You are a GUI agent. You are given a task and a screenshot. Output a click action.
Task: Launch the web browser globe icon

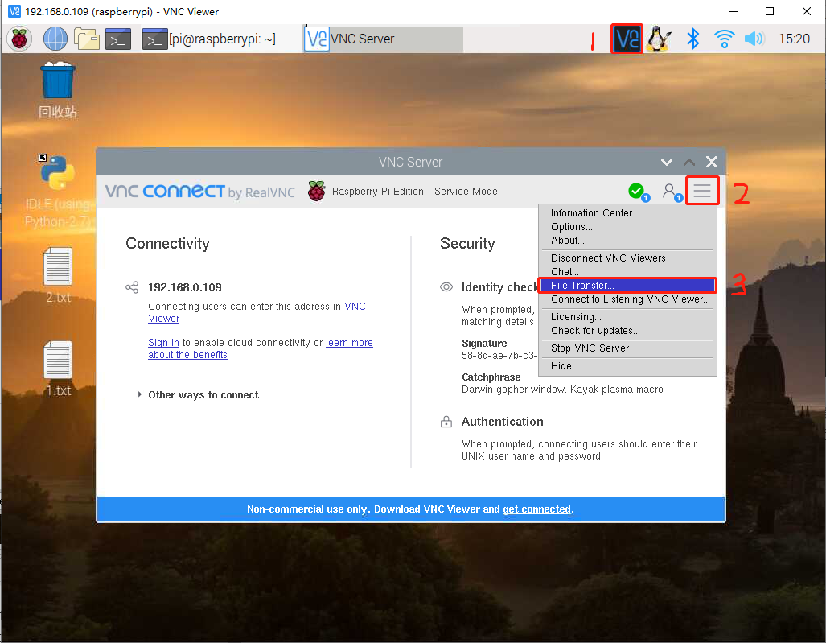point(55,39)
